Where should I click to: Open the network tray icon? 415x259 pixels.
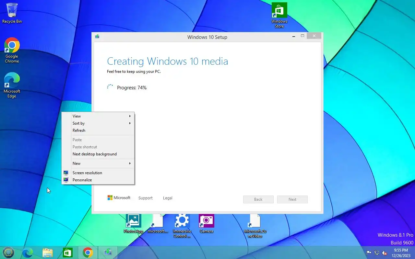click(x=377, y=253)
